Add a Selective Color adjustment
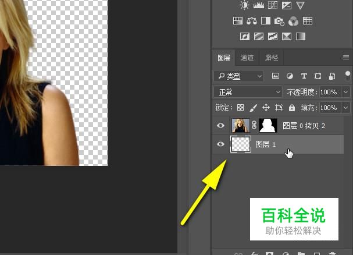 point(287,36)
